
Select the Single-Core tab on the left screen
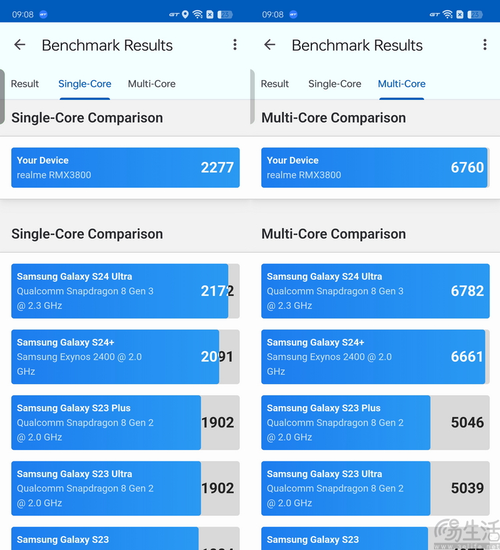[x=85, y=84]
